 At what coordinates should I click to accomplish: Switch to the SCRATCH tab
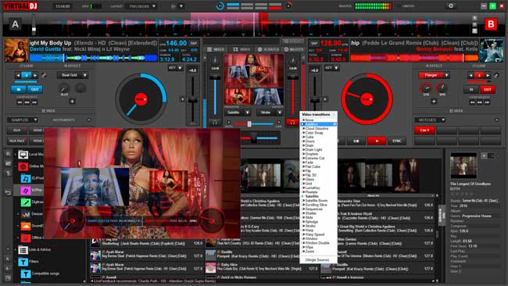tap(268, 49)
